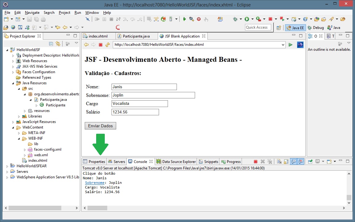
Task: Open the URL address dropdown arrow
Action: coord(283,45)
